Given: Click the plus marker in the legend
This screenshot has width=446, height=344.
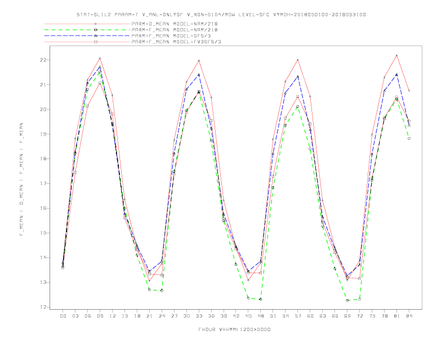Looking at the screenshot, I should coord(96,24).
